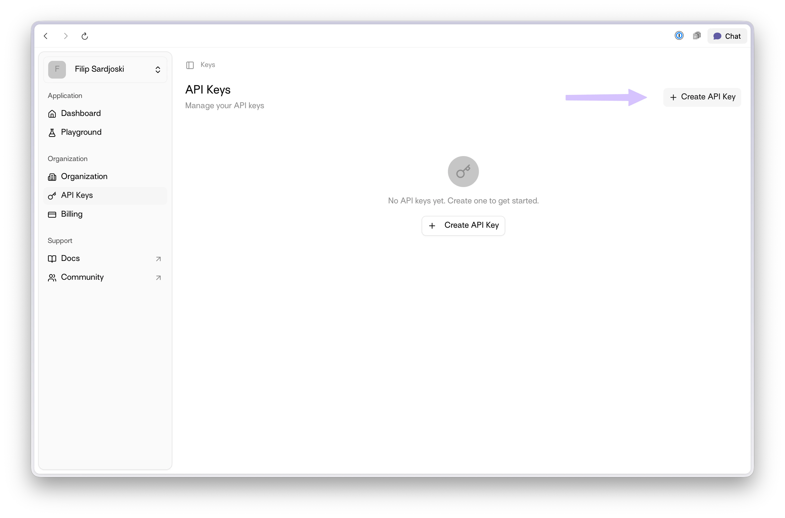Viewport: 785px width, 518px height.
Task: Open the Docs external link
Action: click(105, 258)
